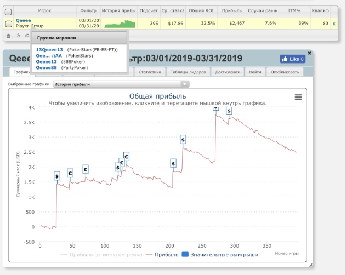Viewport: 346px width, 275px height.
Task: Open Qeeee13 888Poker profile link
Action: pyautogui.click(x=47, y=62)
